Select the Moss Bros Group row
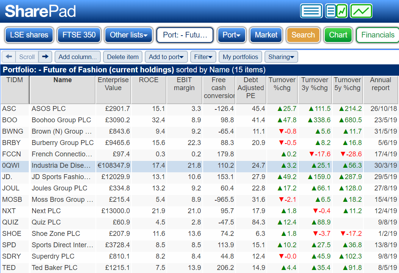 [199, 200]
